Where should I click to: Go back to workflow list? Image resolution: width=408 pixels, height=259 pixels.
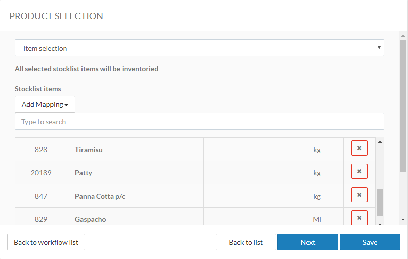click(46, 242)
